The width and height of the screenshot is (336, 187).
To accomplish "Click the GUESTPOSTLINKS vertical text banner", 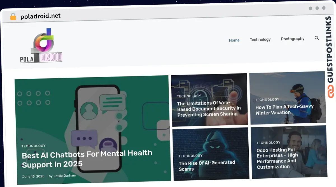I will click(331, 50).
